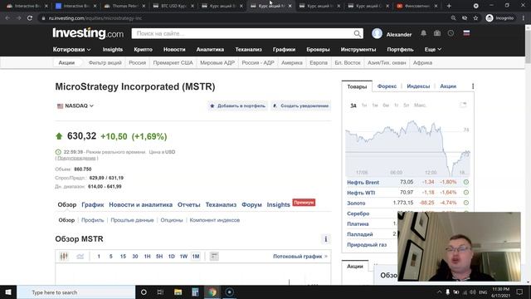Open the Premium badge next to Insights

(304, 203)
